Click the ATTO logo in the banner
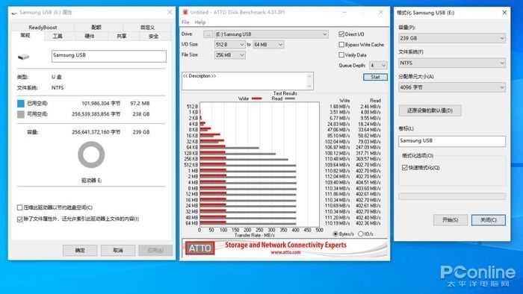Image resolution: width=523 pixels, height=294 pixels. pyautogui.click(x=200, y=248)
